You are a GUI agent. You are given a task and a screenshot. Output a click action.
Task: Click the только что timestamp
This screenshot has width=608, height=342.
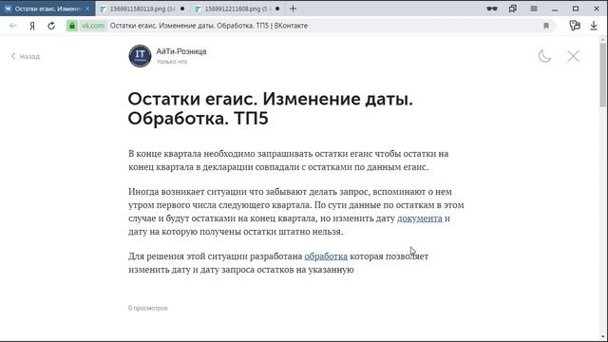point(172,62)
